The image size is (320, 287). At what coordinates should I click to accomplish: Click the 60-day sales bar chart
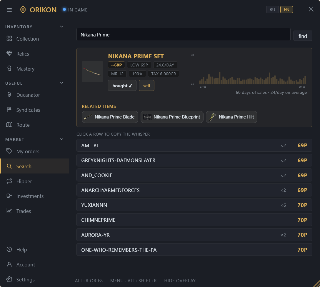tap(253, 78)
